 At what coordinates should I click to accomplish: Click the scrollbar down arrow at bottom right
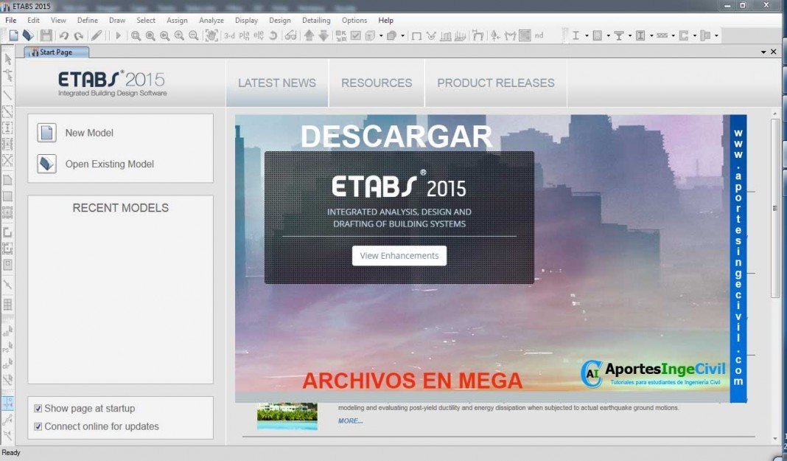[x=775, y=439]
